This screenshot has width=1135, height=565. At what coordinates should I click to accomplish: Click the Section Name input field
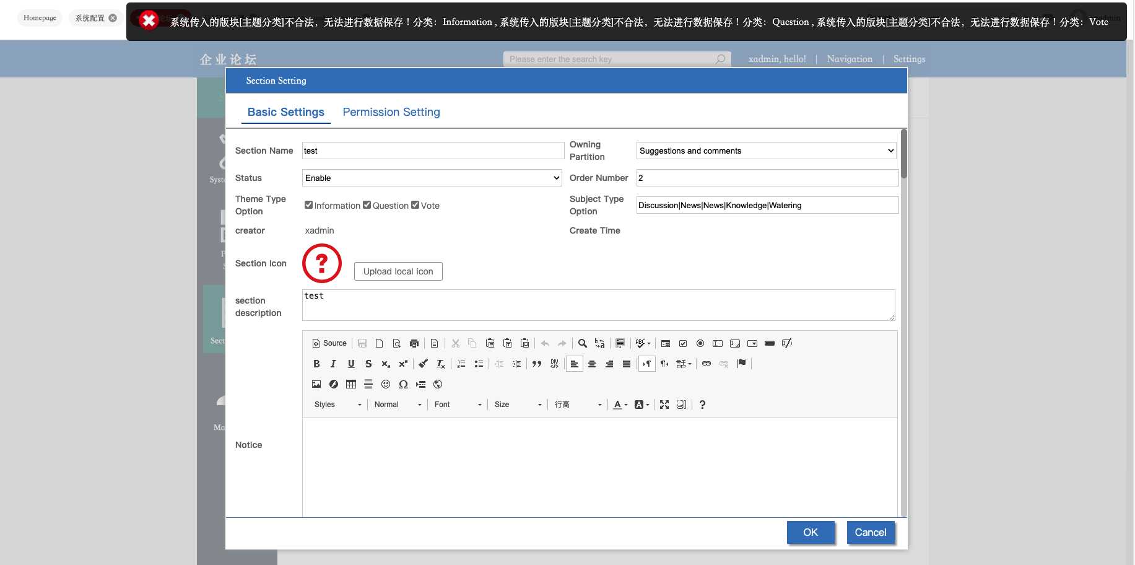coord(433,151)
